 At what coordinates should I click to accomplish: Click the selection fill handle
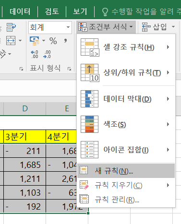(x=88, y=213)
